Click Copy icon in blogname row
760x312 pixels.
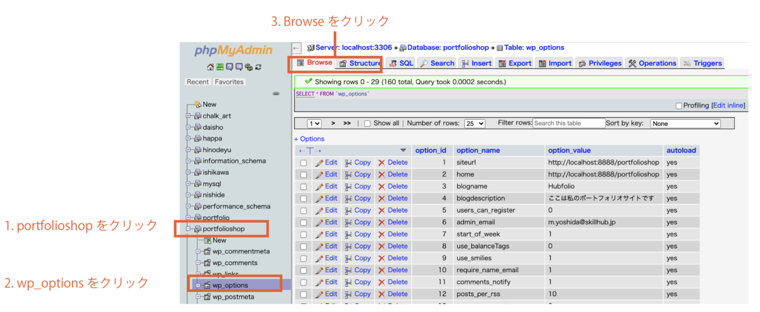click(x=348, y=187)
